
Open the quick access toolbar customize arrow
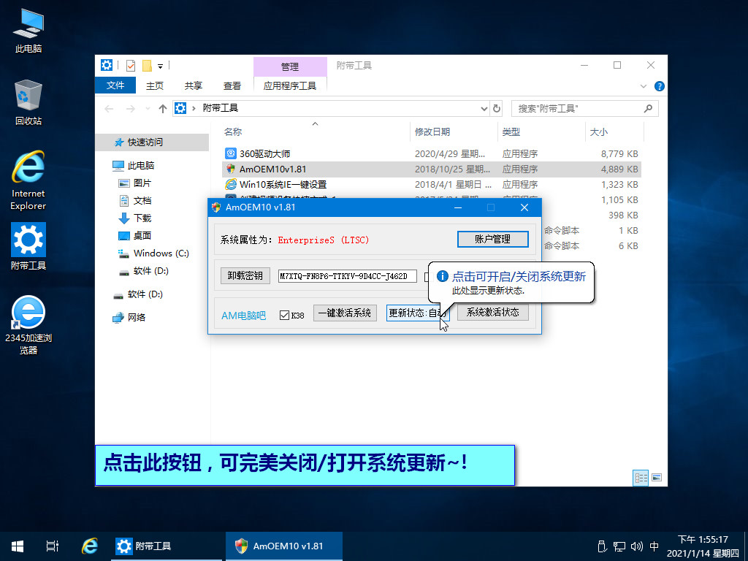(x=160, y=66)
